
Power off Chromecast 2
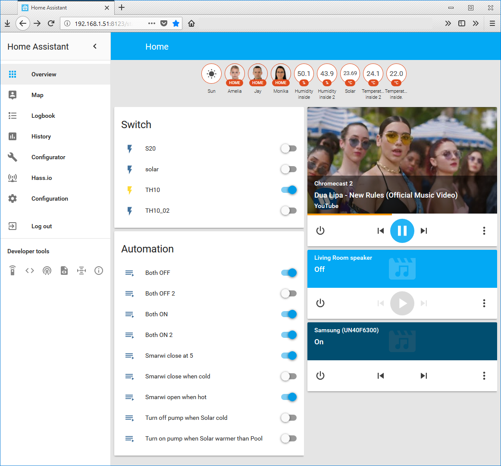pyautogui.click(x=320, y=230)
